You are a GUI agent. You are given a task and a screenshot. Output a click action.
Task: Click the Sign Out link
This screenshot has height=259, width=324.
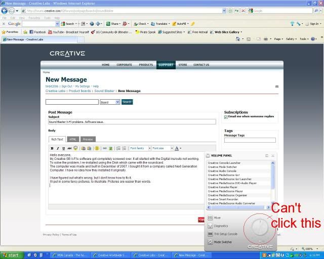click(67, 87)
